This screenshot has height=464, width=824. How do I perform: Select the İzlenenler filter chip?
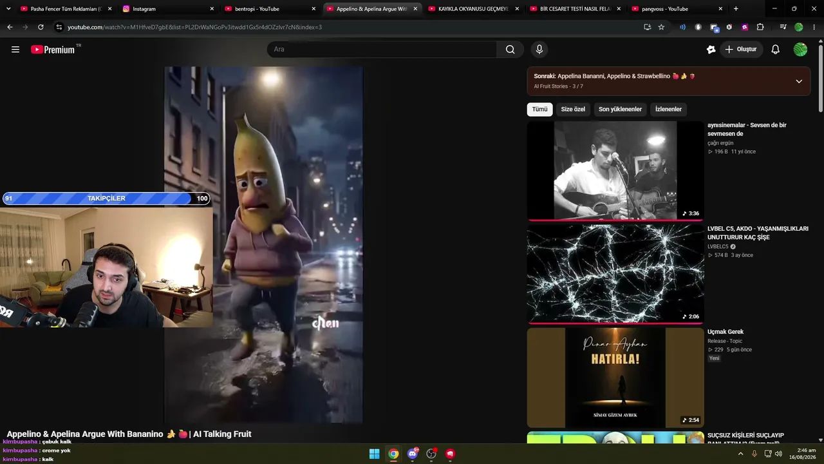668,110
